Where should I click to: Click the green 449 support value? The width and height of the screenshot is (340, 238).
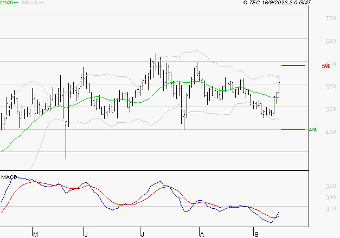click(313, 130)
